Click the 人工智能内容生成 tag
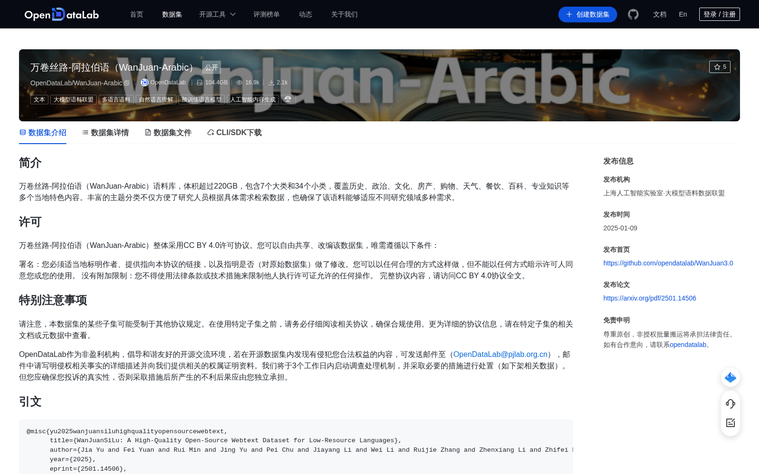This screenshot has height=474, width=759. coord(253,100)
